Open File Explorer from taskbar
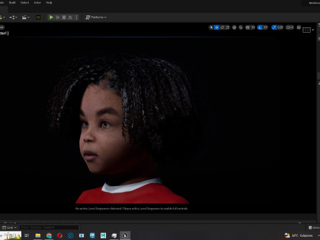Viewport: 320px width, 240px height. coord(38,235)
